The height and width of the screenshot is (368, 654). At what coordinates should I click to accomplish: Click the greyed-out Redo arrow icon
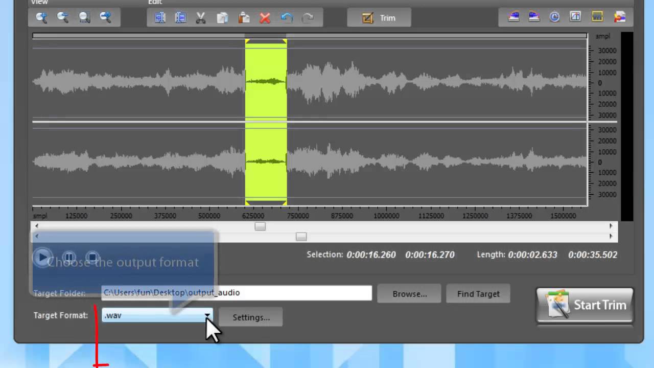tap(308, 18)
